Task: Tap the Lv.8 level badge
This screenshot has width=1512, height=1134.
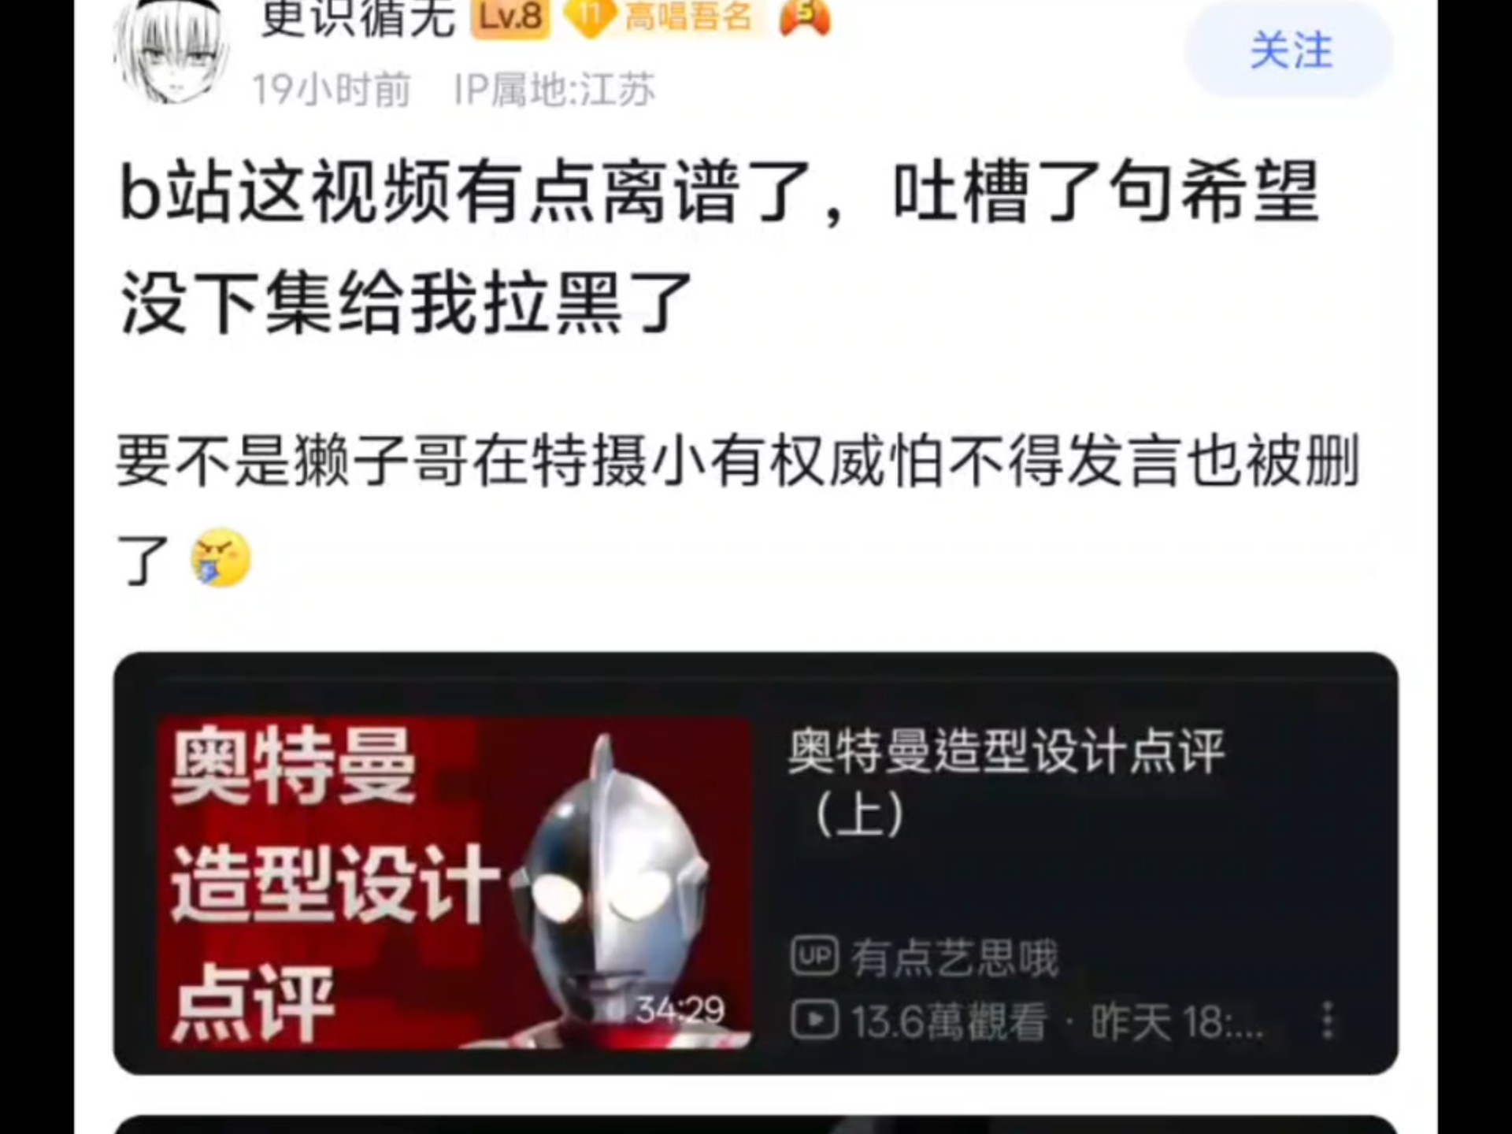Action: click(x=511, y=17)
